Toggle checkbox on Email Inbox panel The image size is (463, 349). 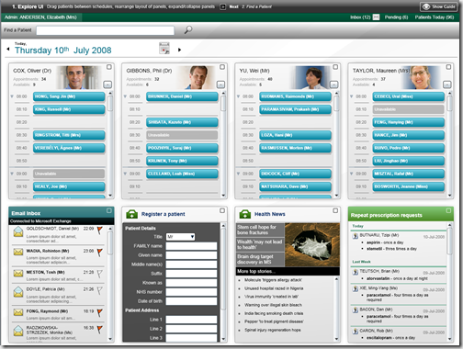click(109, 210)
